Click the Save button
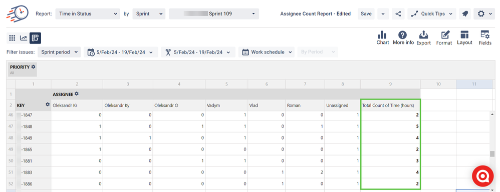The height and width of the screenshot is (192, 500). click(366, 13)
